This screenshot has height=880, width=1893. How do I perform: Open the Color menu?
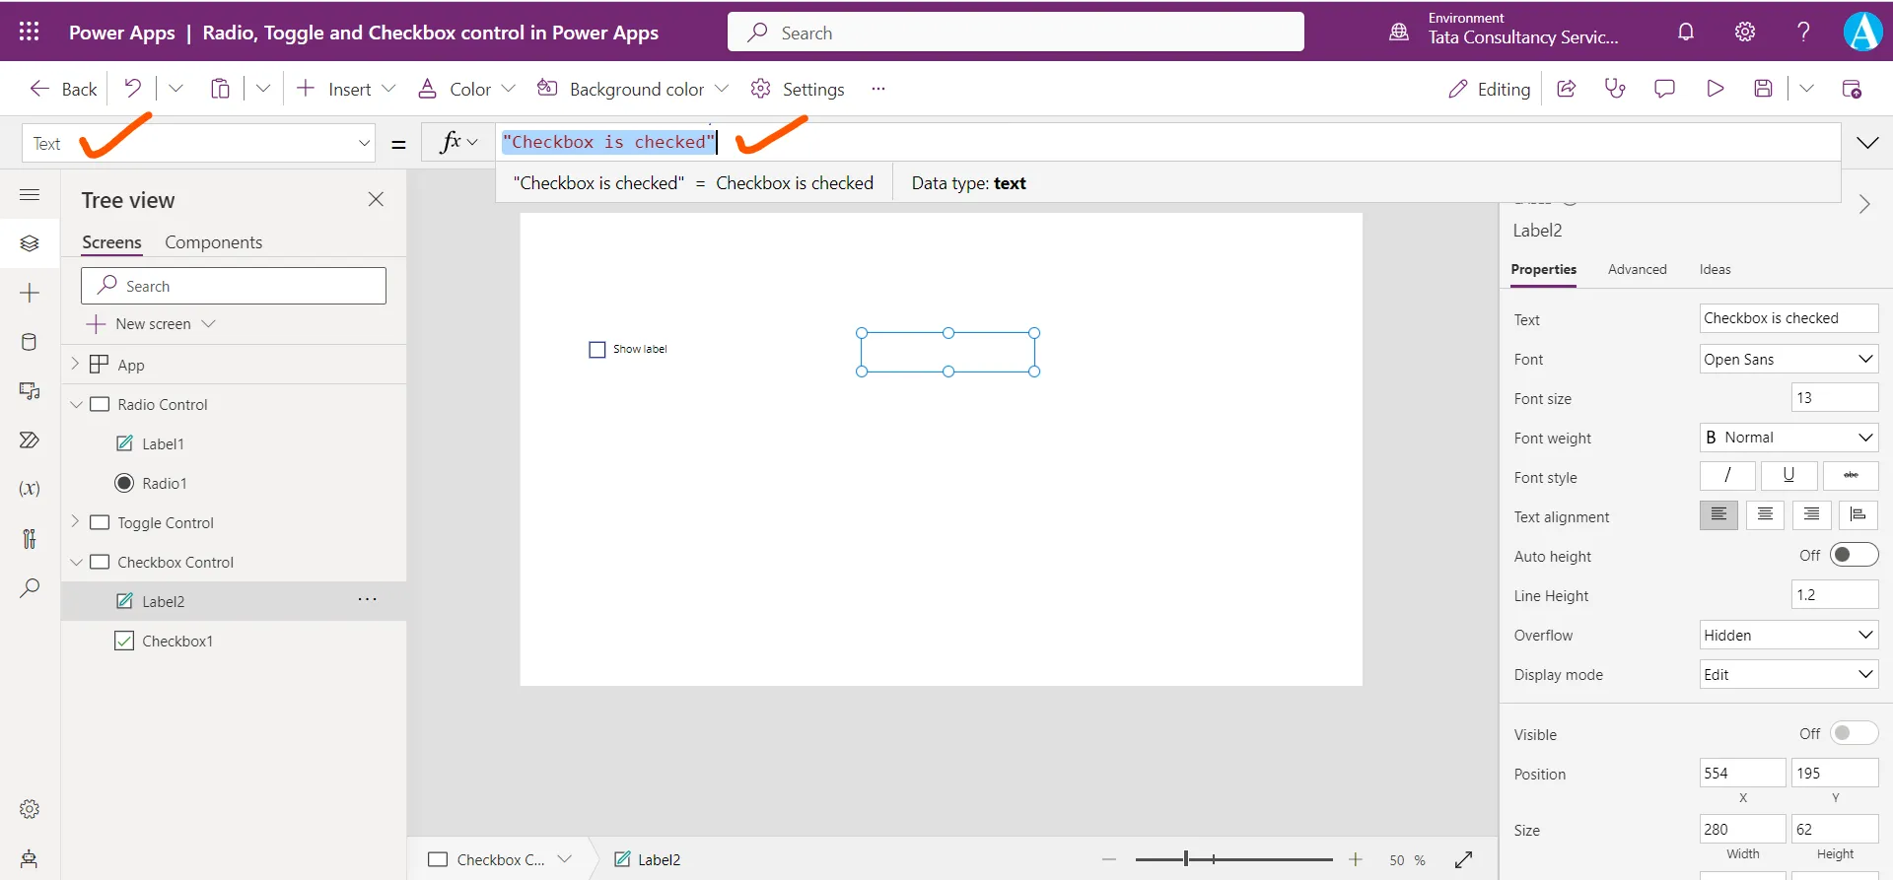click(466, 89)
